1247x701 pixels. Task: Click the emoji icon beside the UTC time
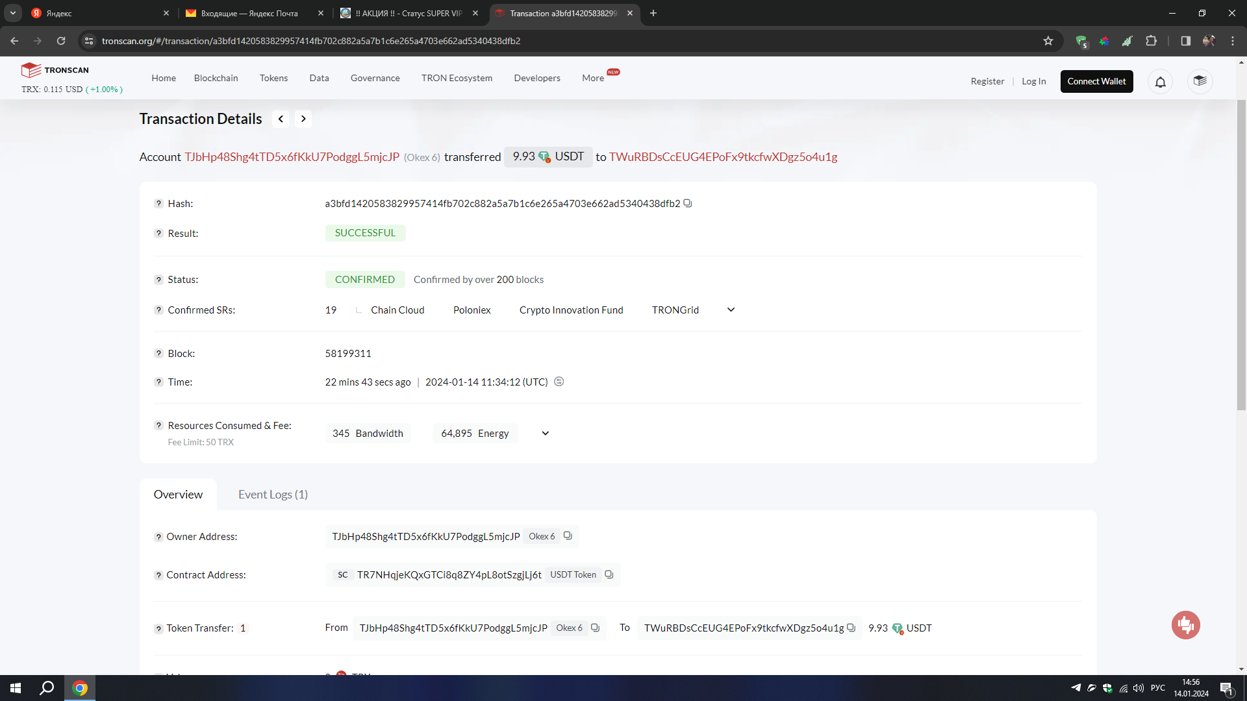(x=559, y=382)
